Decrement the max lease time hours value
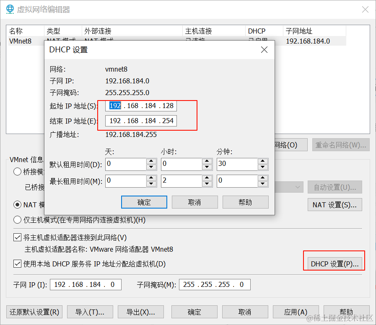 [x=207, y=183]
